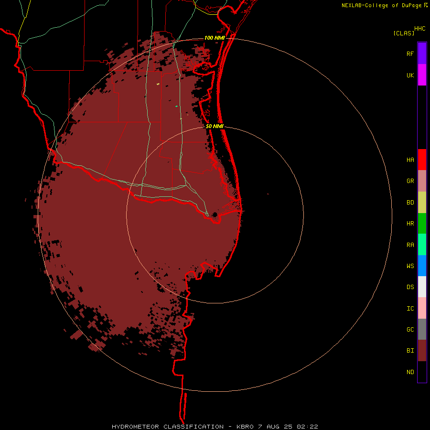Click the WS legend label
Viewport: 430px width, 430px height.
pyautogui.click(x=410, y=266)
